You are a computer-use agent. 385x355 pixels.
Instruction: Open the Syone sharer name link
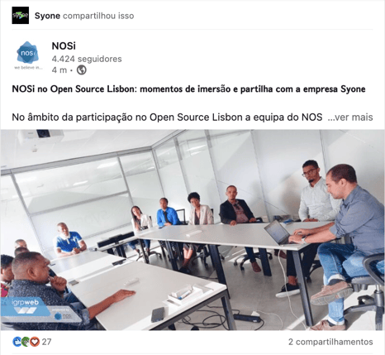[x=47, y=16]
